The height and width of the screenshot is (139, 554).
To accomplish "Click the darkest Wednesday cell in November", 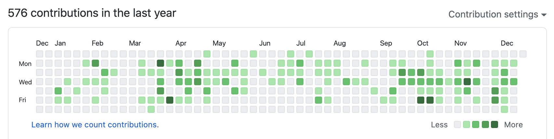I will click(467, 82).
